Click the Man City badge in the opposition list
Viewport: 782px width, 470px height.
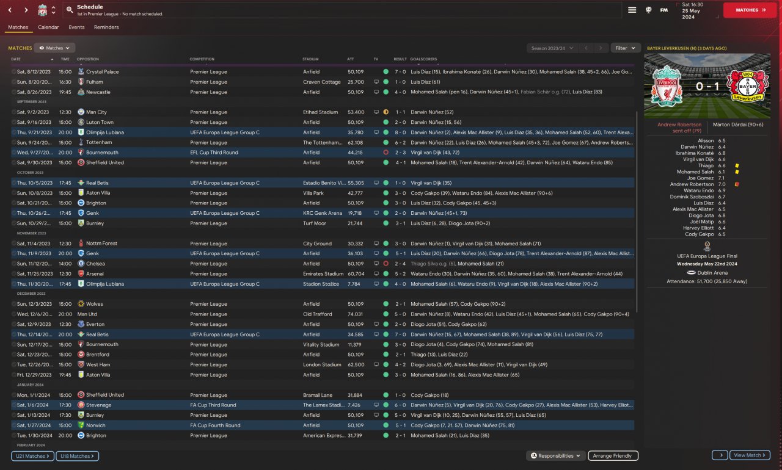(x=81, y=112)
